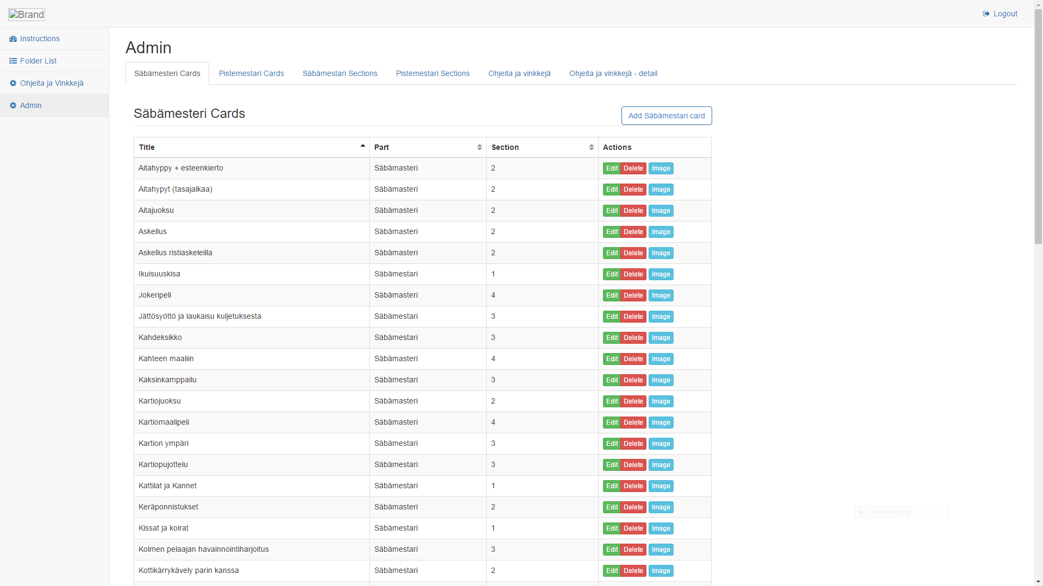Click the Logout icon in header
This screenshot has width=1043, height=586.
(x=986, y=14)
